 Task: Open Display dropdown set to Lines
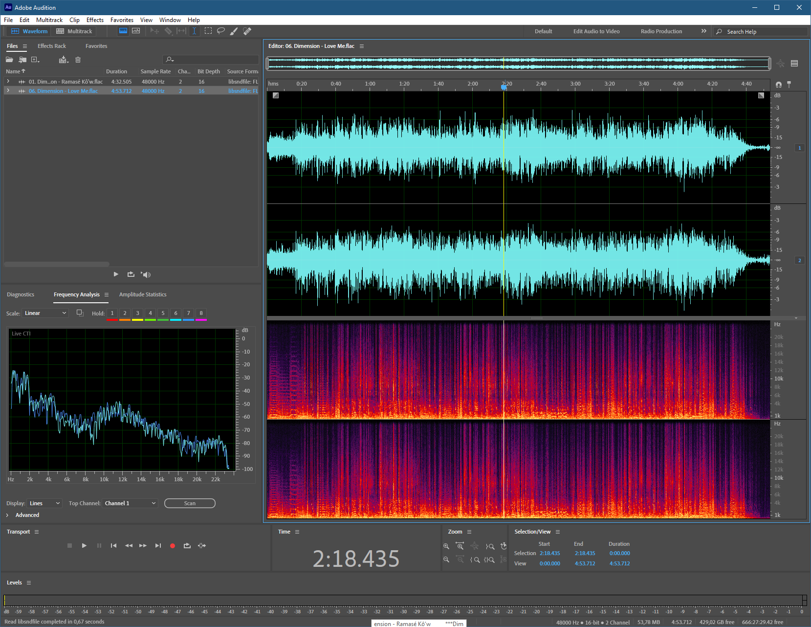pyautogui.click(x=44, y=503)
